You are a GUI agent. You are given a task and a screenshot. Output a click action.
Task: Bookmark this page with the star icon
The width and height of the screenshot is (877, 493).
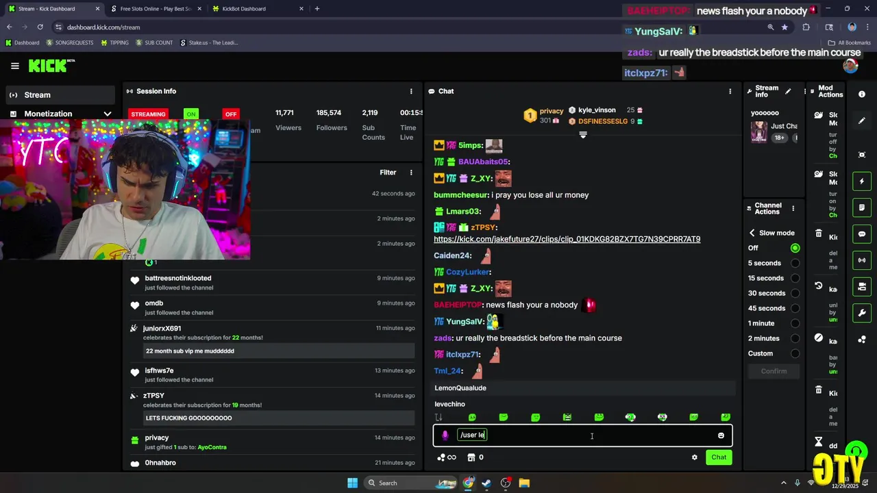coord(785,27)
